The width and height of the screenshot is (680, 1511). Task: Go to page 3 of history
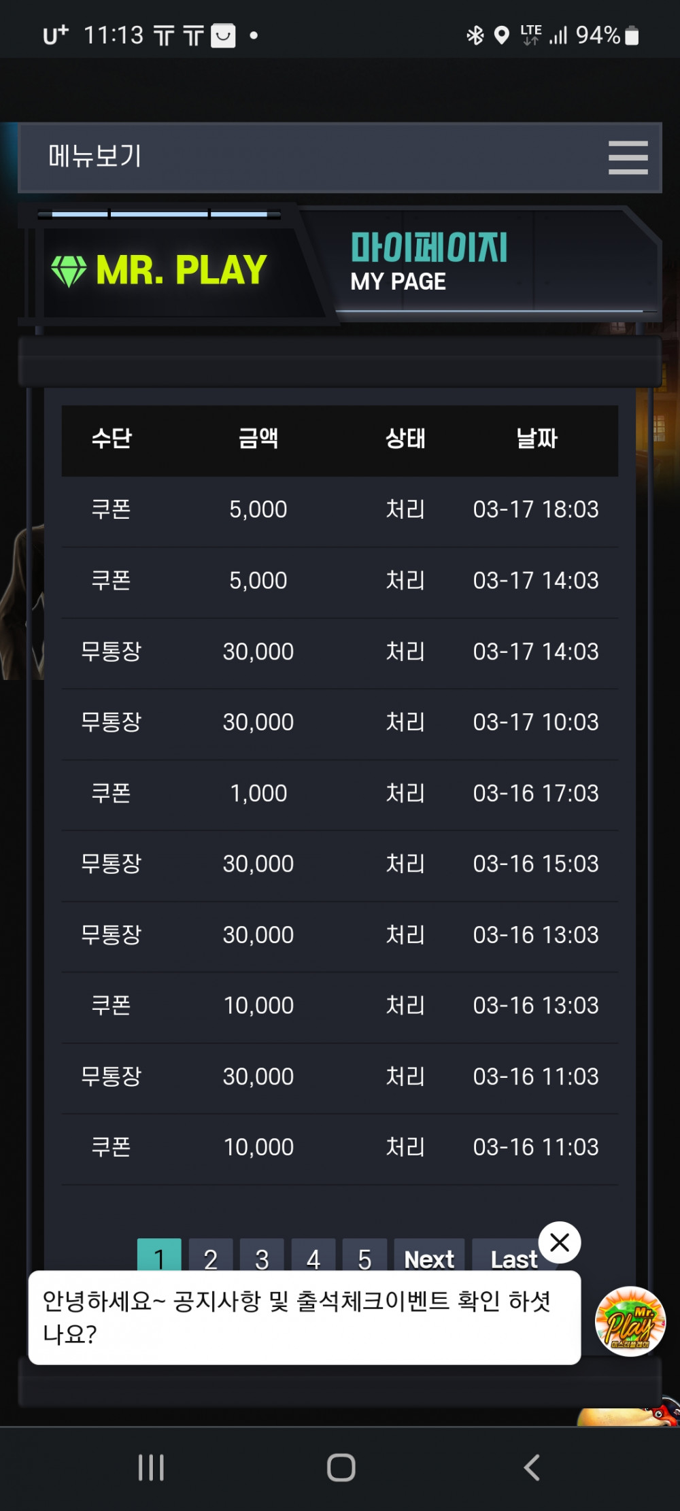pyautogui.click(x=262, y=1255)
